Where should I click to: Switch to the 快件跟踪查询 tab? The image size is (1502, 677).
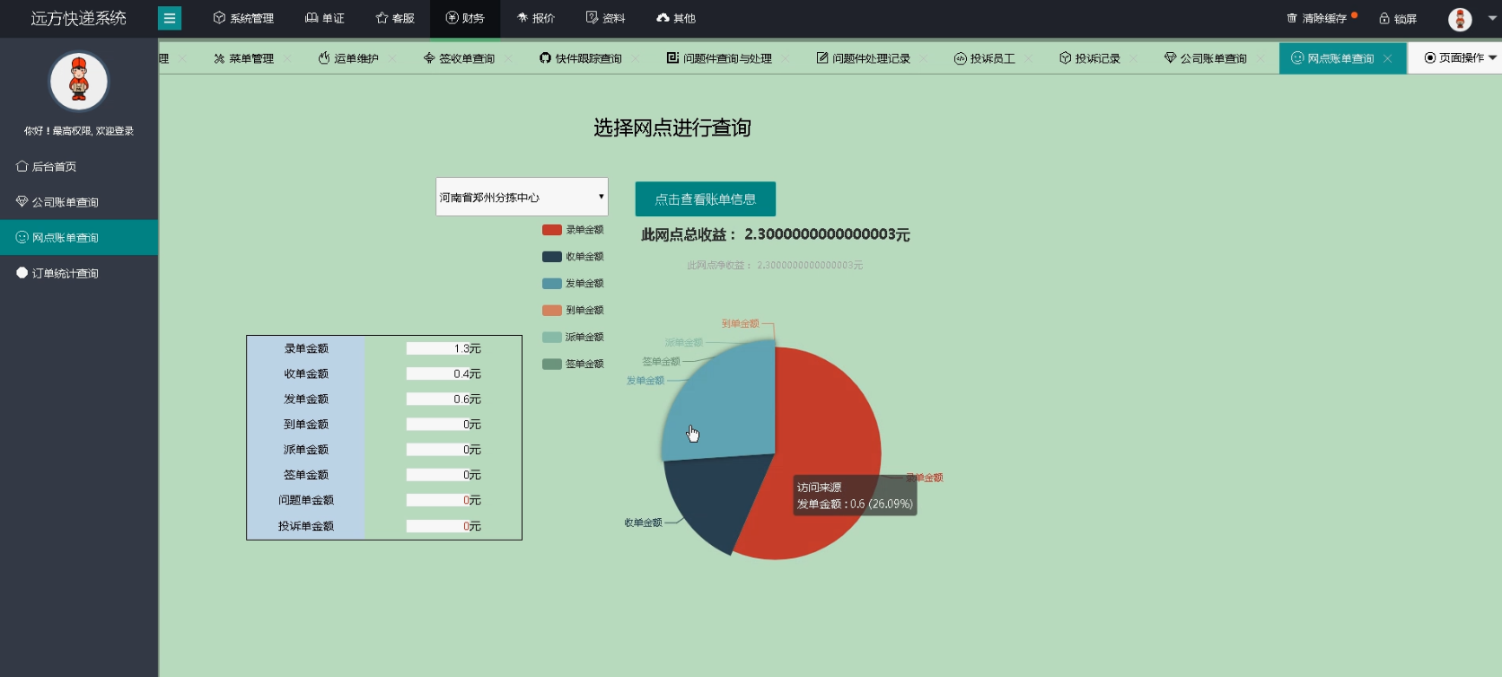(581, 58)
